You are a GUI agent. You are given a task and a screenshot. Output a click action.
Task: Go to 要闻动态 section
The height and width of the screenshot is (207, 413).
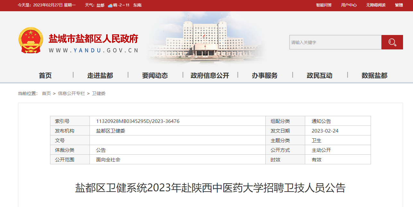[x=155, y=75]
